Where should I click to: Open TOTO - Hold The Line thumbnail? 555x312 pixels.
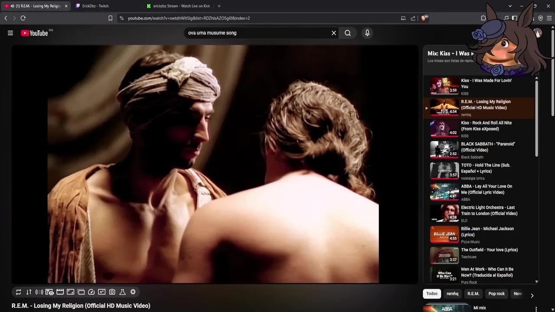pos(444,171)
